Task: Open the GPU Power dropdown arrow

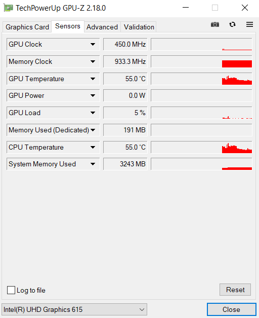Action: pyautogui.click(x=93, y=95)
